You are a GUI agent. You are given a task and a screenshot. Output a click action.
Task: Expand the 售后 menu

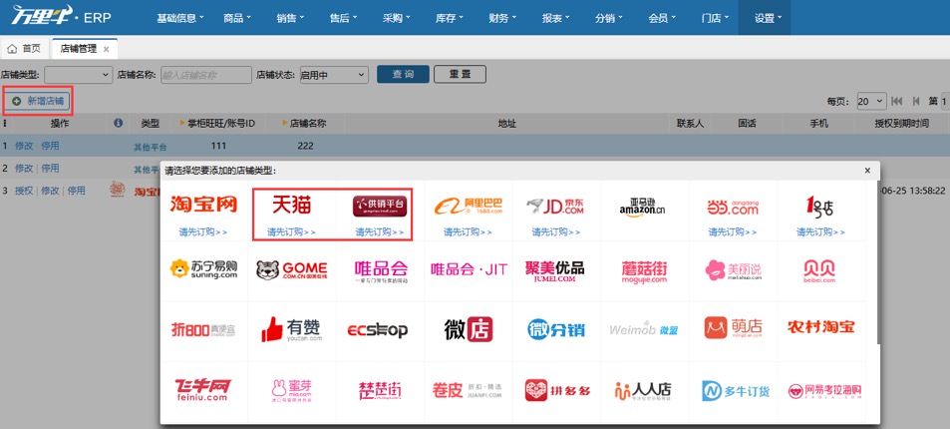(x=343, y=18)
